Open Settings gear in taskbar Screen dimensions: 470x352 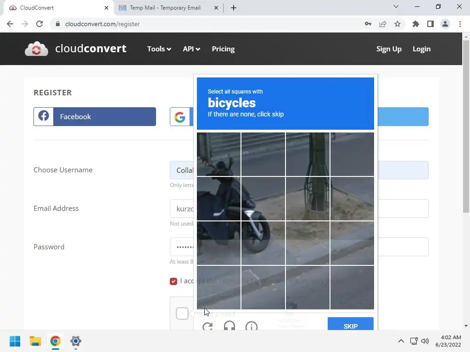click(x=76, y=341)
